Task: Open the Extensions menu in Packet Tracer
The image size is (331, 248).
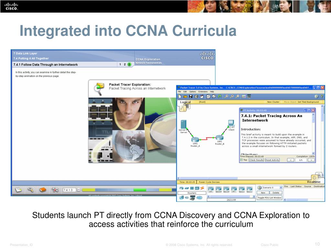Action: (x=203, y=92)
